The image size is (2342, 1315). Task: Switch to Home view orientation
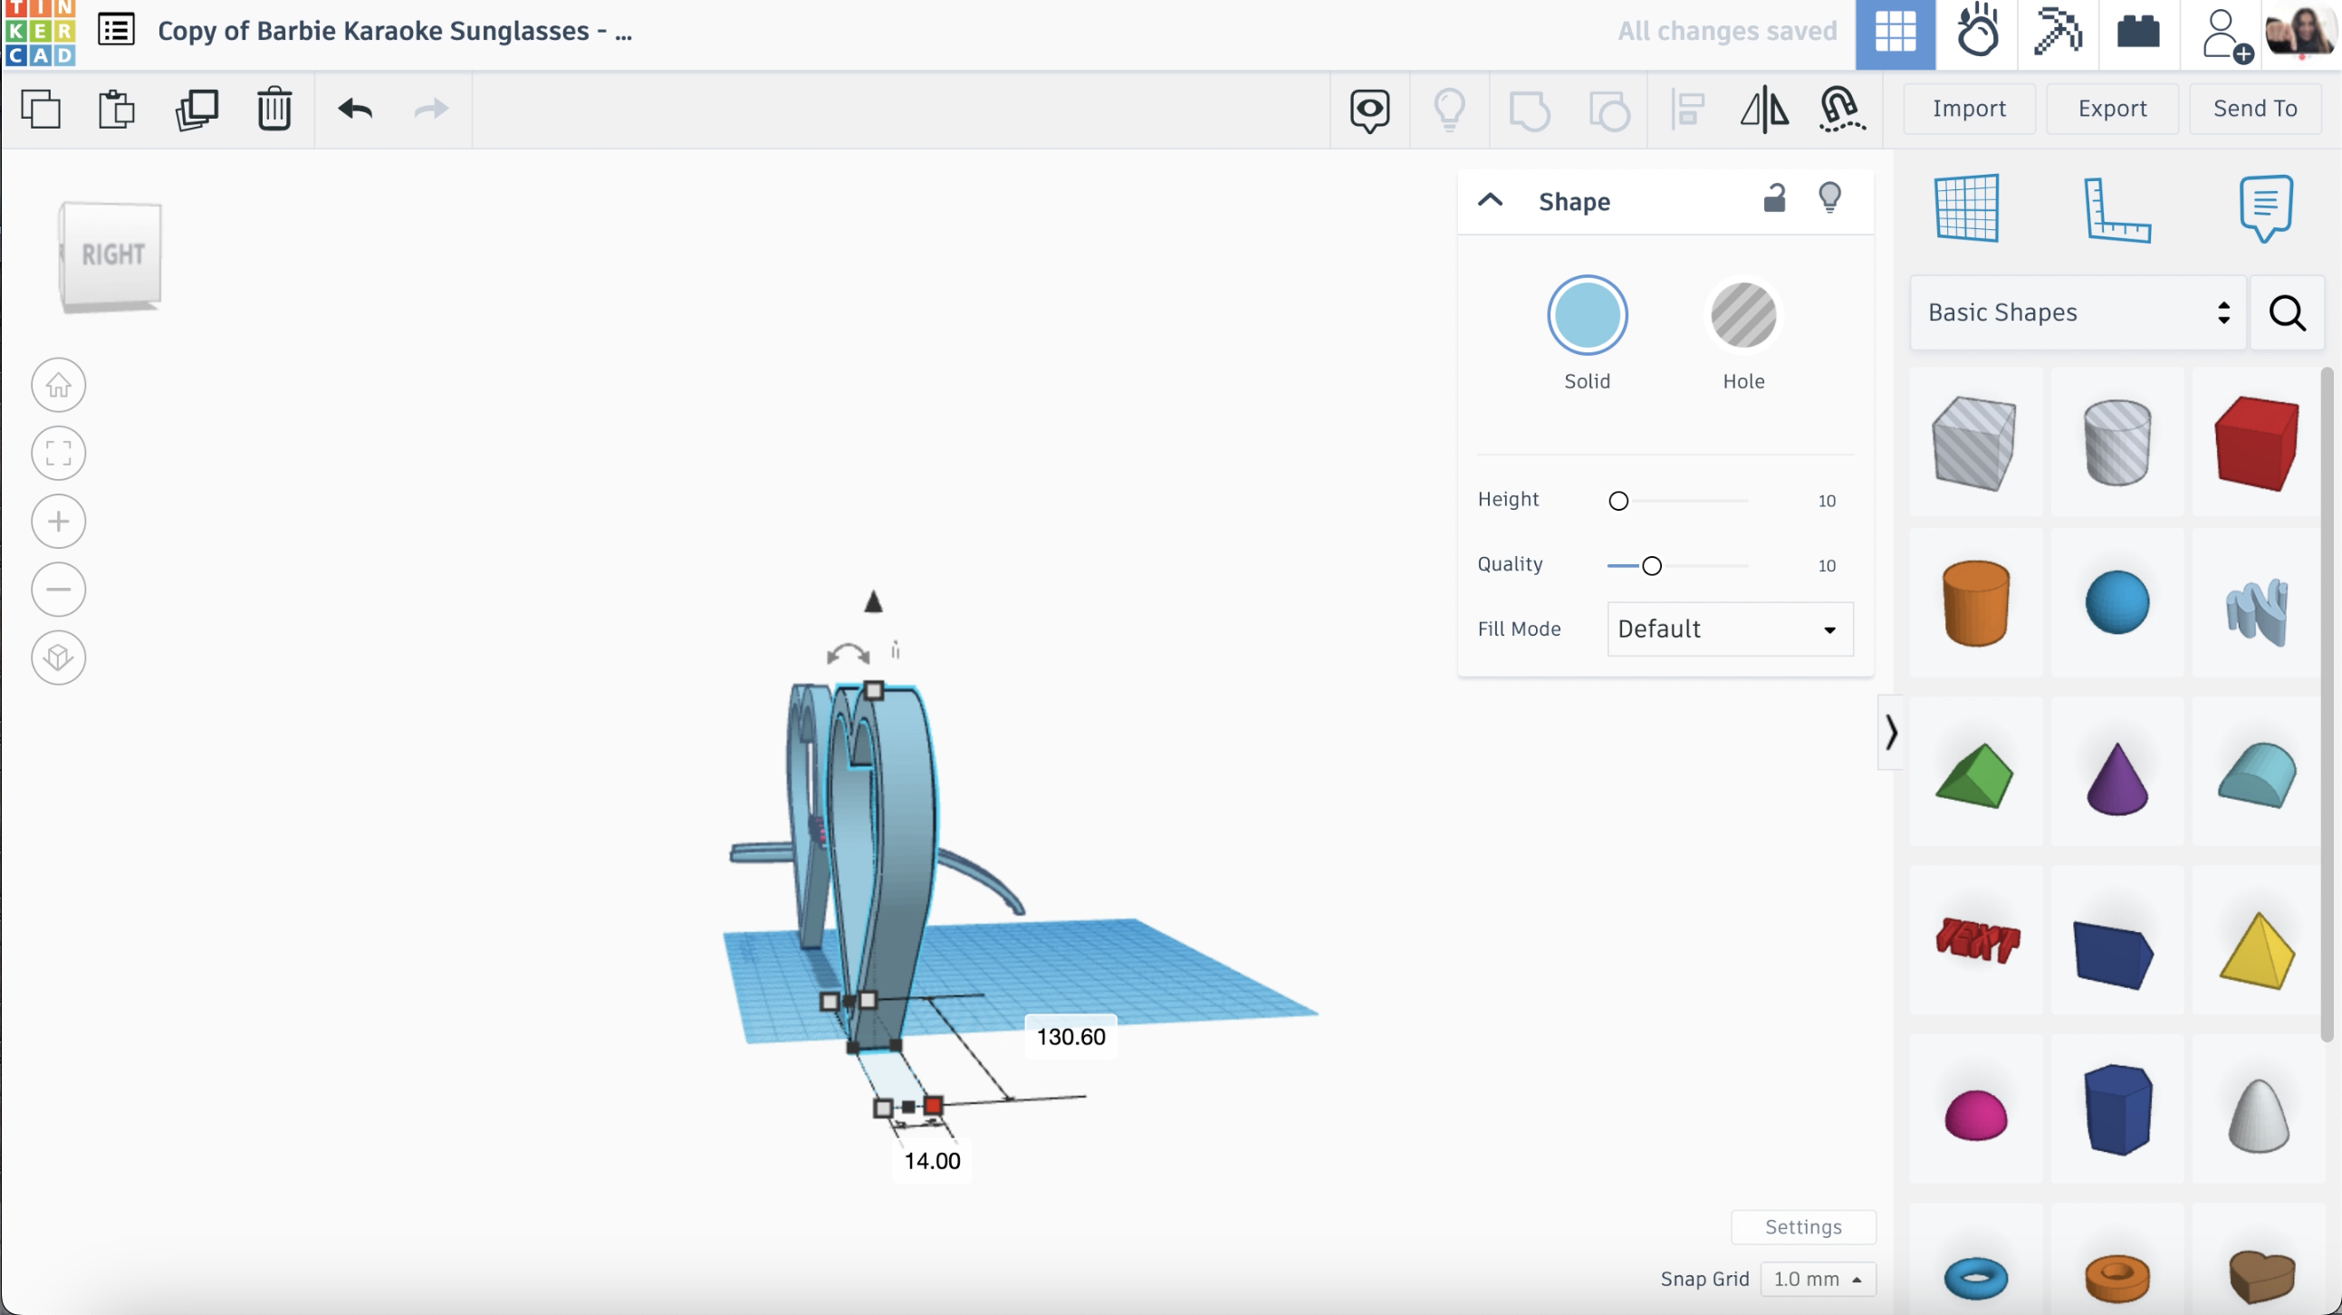pos(58,385)
